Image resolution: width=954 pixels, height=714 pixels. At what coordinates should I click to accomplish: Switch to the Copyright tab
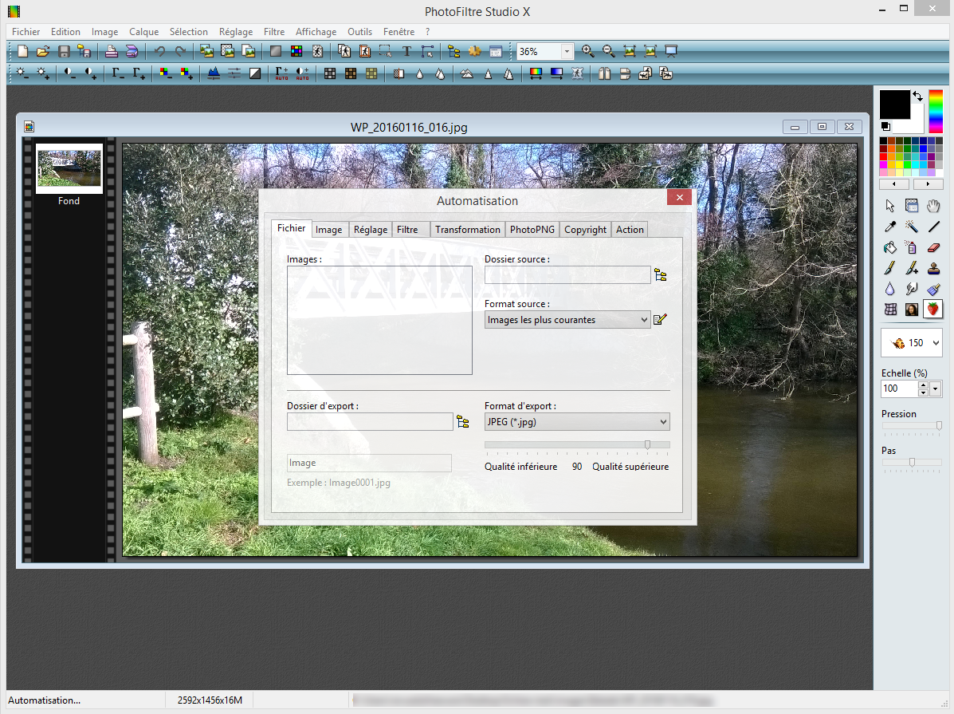585,230
